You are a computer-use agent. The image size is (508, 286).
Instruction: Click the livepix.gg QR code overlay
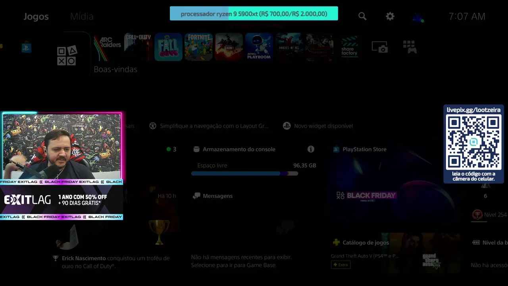click(x=473, y=144)
